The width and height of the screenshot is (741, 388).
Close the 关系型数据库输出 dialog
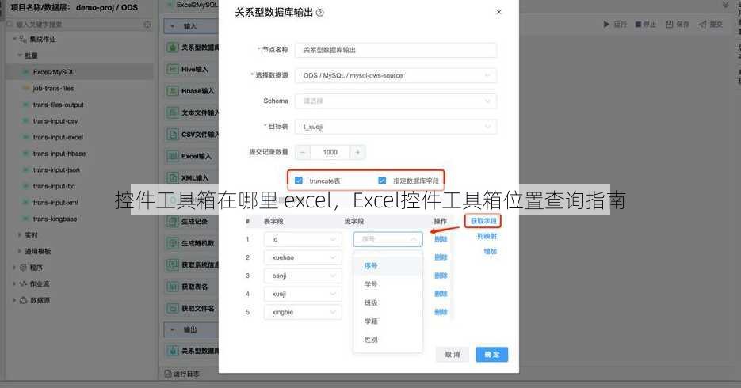click(x=498, y=12)
